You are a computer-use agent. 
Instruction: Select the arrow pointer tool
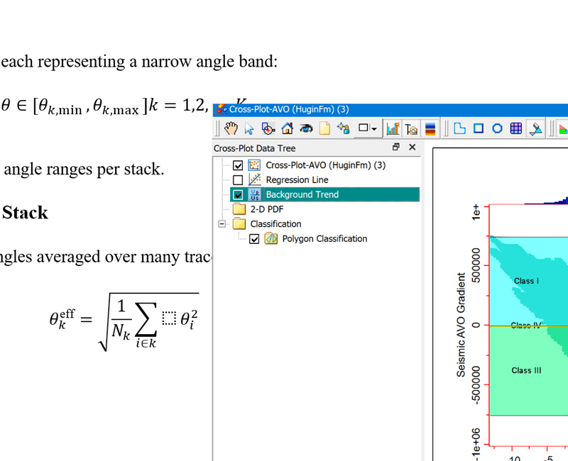pos(249,128)
